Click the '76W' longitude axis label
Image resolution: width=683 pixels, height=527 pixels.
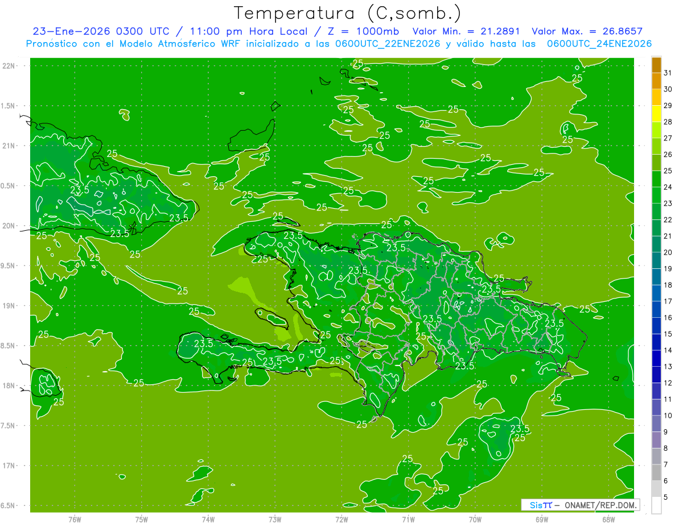[75, 520]
